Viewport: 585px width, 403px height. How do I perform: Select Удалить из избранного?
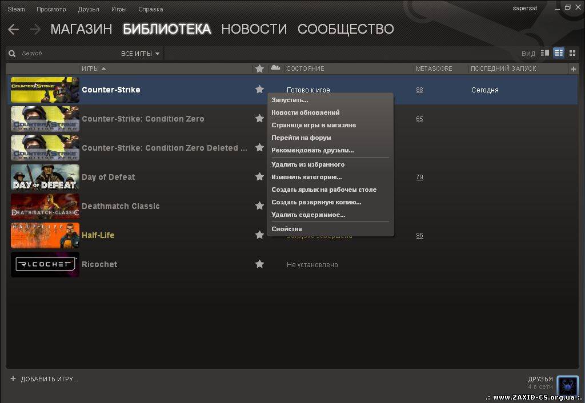308,164
